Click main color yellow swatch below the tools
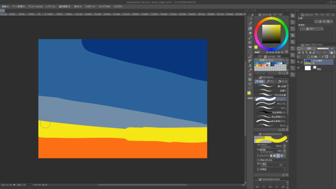This screenshot has width=336, height=189. click(x=249, y=93)
